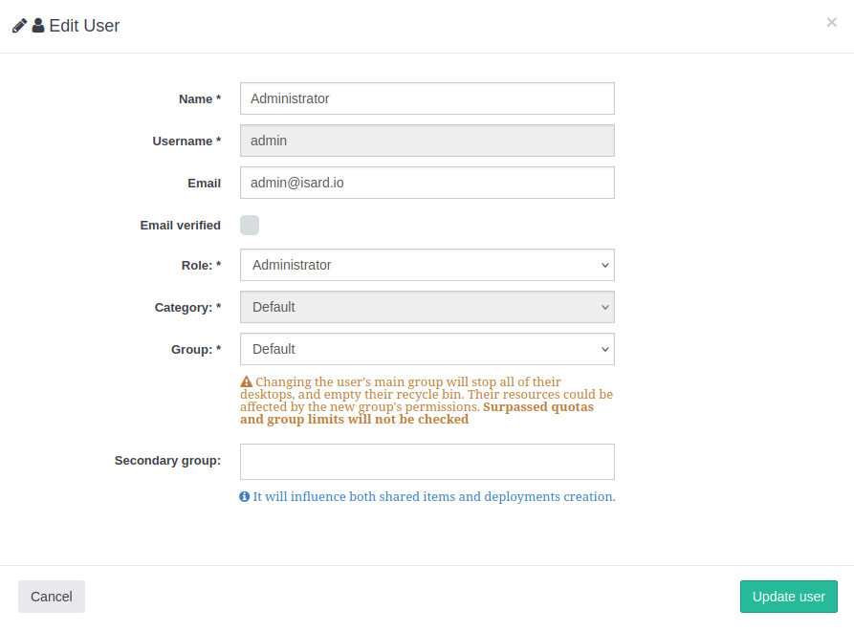Toggle the Email verified checkbox
The width and height of the screenshot is (854, 631).
[250, 225]
